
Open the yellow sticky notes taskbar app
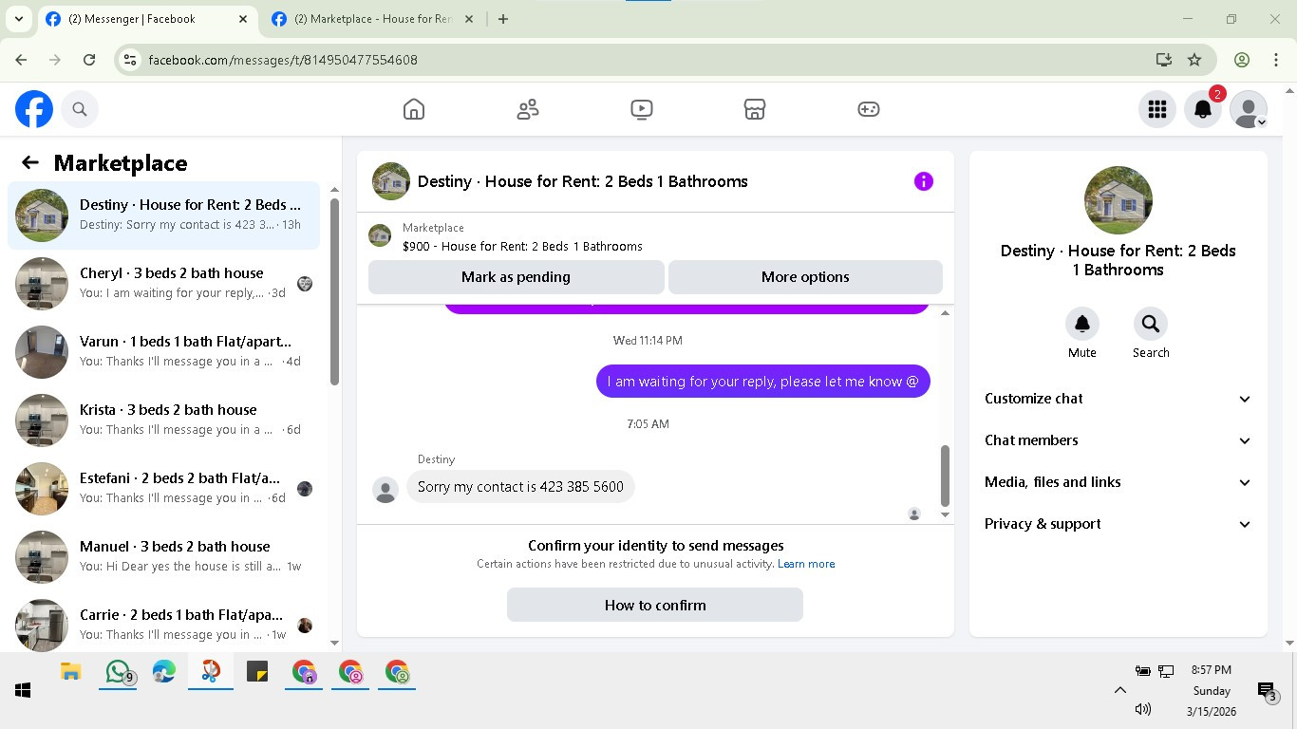pos(257,672)
